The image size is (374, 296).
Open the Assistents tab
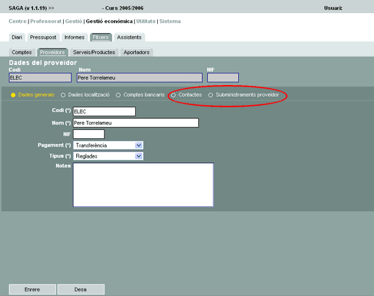[x=130, y=37]
